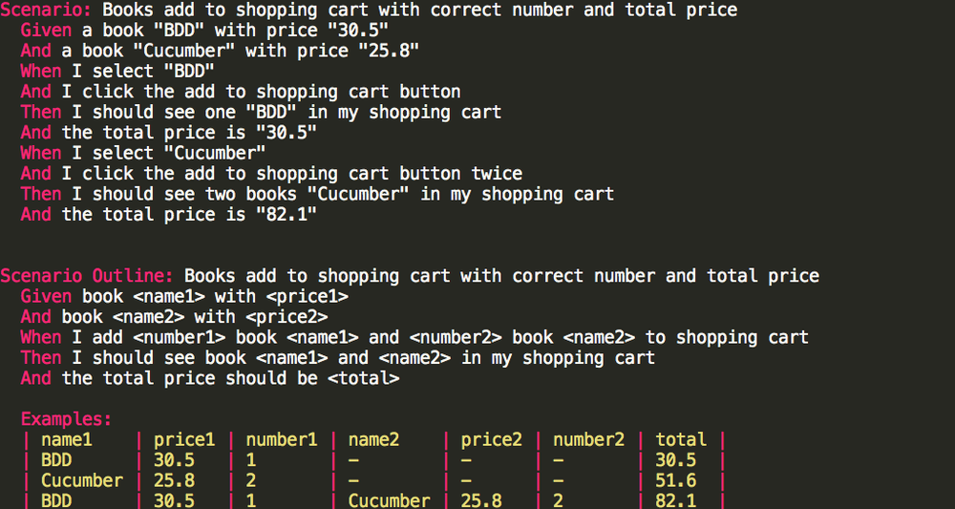Click the "price2" table column header

[x=492, y=439]
